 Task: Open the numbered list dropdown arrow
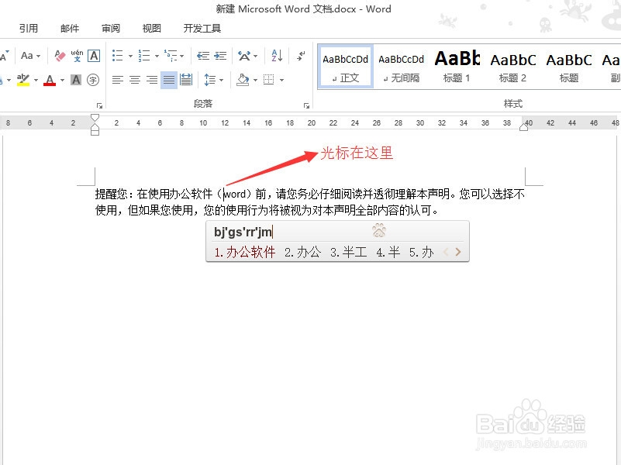pyautogui.click(x=156, y=54)
